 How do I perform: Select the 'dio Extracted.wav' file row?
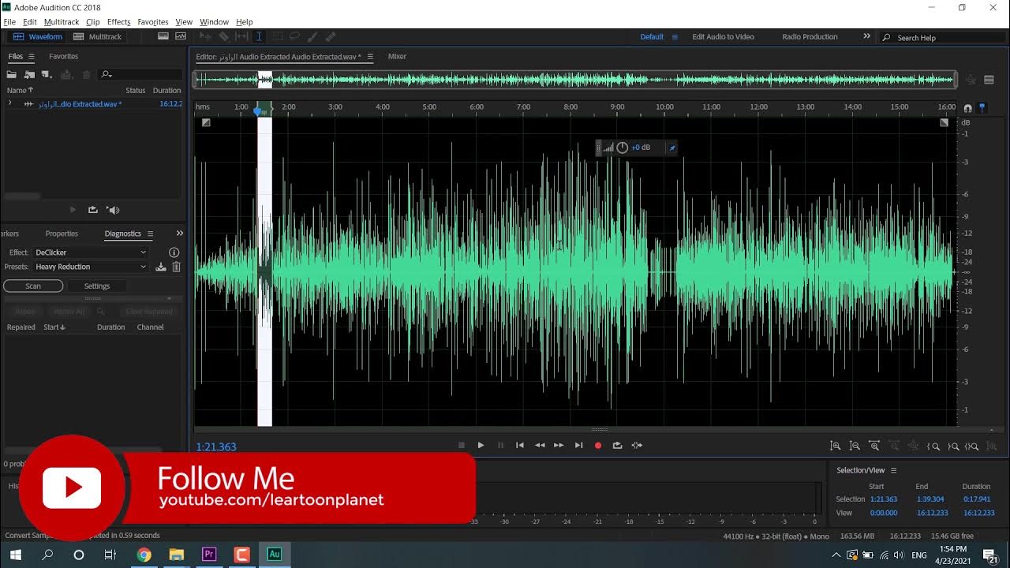93,104
